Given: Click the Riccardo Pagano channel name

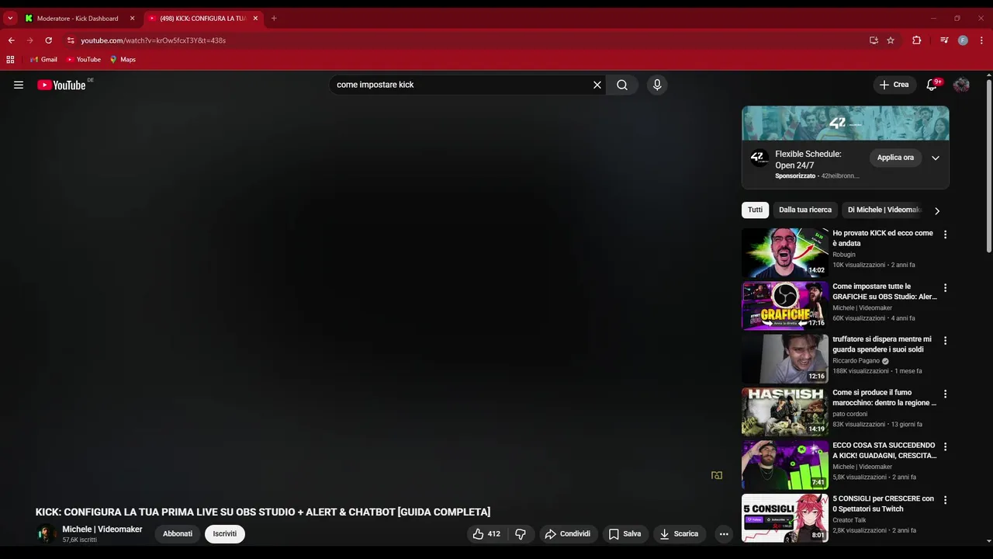Looking at the screenshot, I should click(x=856, y=361).
